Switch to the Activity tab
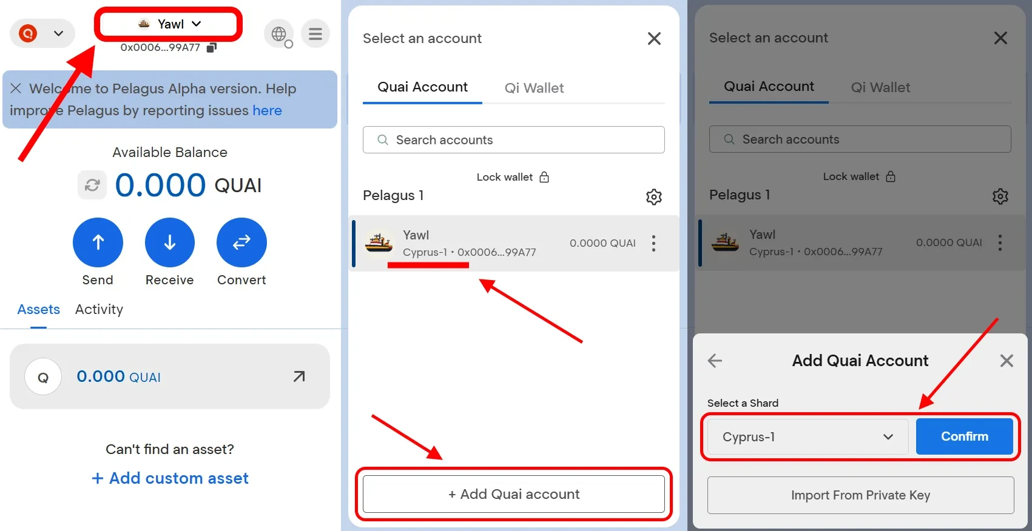The image size is (1032, 531). click(x=99, y=310)
